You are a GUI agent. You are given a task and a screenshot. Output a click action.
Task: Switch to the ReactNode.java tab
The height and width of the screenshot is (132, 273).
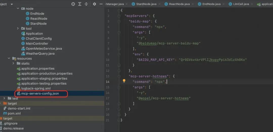(179, 4)
